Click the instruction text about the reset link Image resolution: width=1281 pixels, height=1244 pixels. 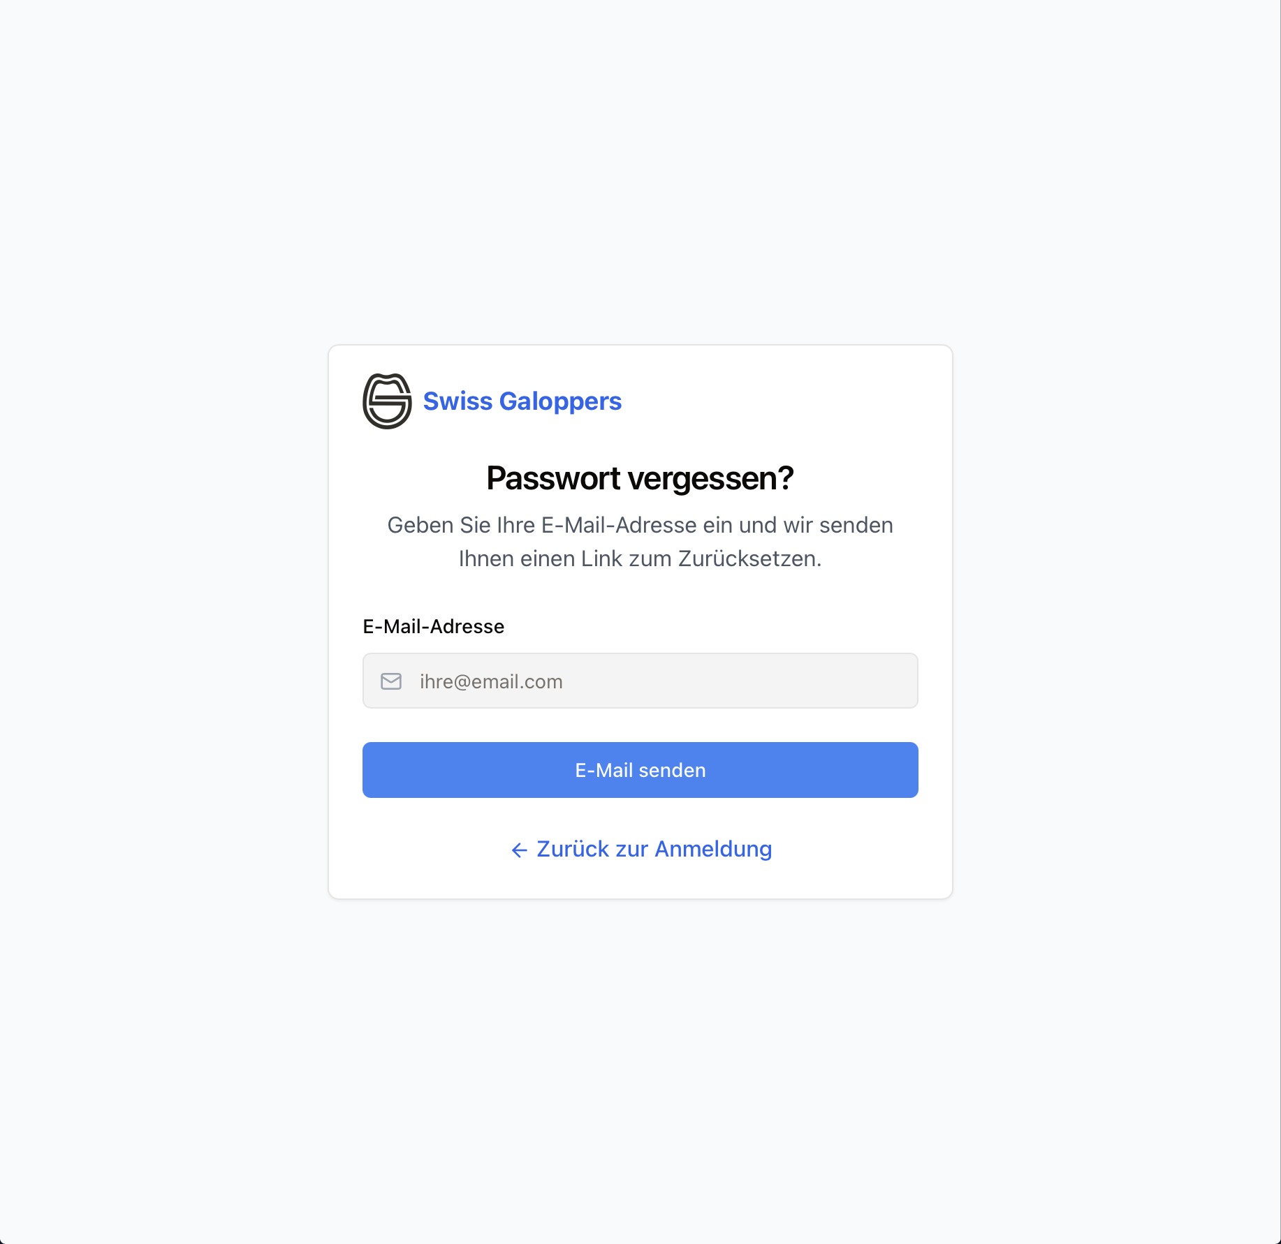pyautogui.click(x=640, y=542)
